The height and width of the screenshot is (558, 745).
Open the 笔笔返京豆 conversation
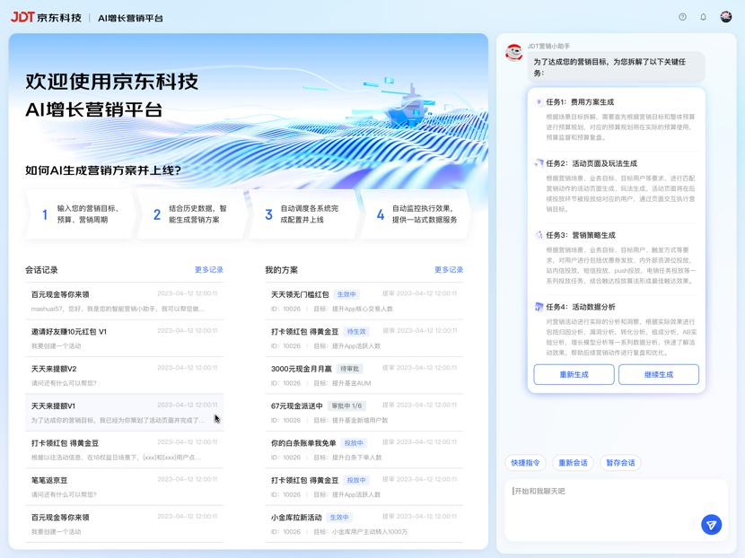click(x=125, y=487)
